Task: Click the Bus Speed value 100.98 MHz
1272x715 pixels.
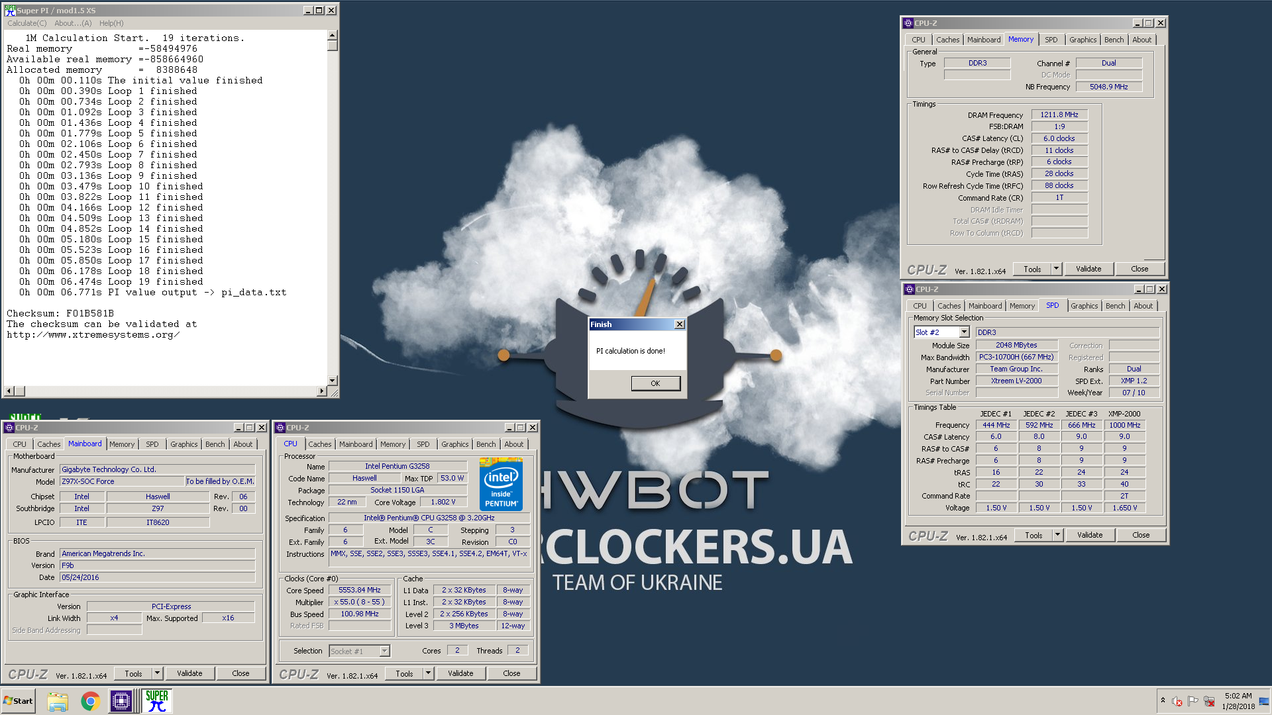Action: coord(359,614)
